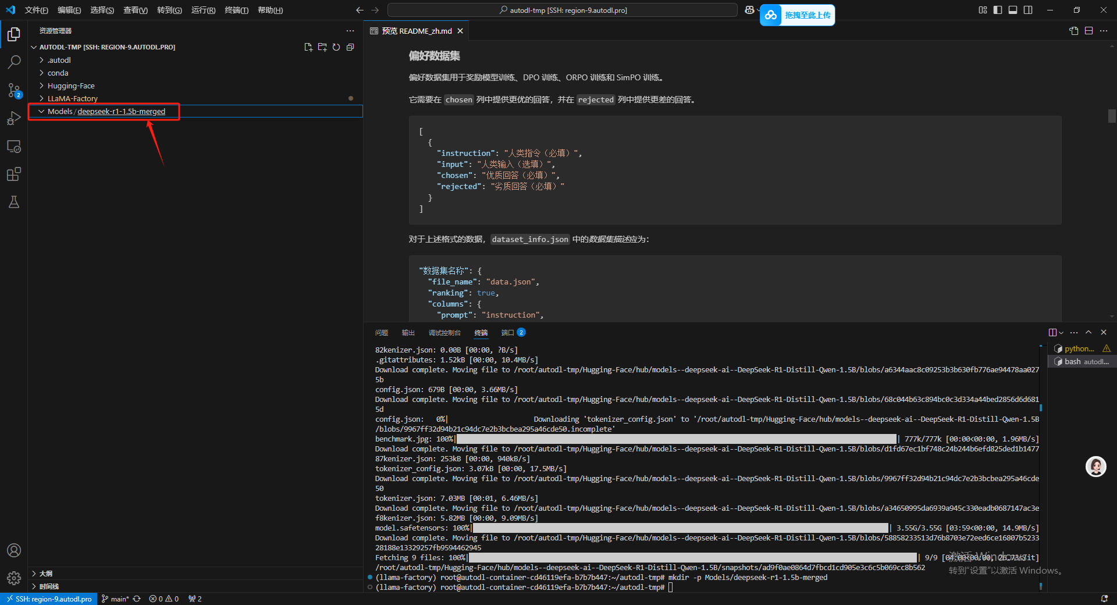Open explorer panel more actions ellipsis
The height and width of the screenshot is (605, 1117).
(350, 31)
